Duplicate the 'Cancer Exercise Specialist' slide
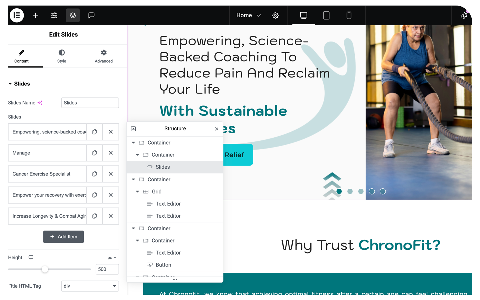This screenshot has height=300, width=480. [x=94, y=174]
